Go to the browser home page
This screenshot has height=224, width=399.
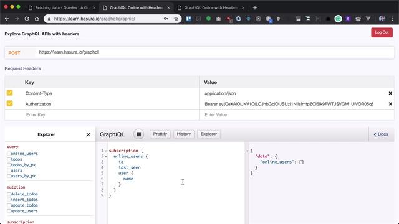pyautogui.click(x=37, y=19)
